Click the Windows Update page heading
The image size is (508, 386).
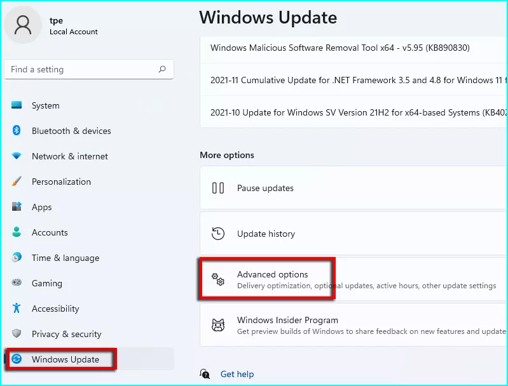(x=268, y=17)
